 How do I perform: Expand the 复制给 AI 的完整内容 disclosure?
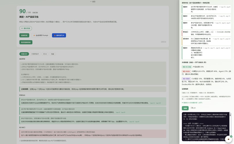192,103
